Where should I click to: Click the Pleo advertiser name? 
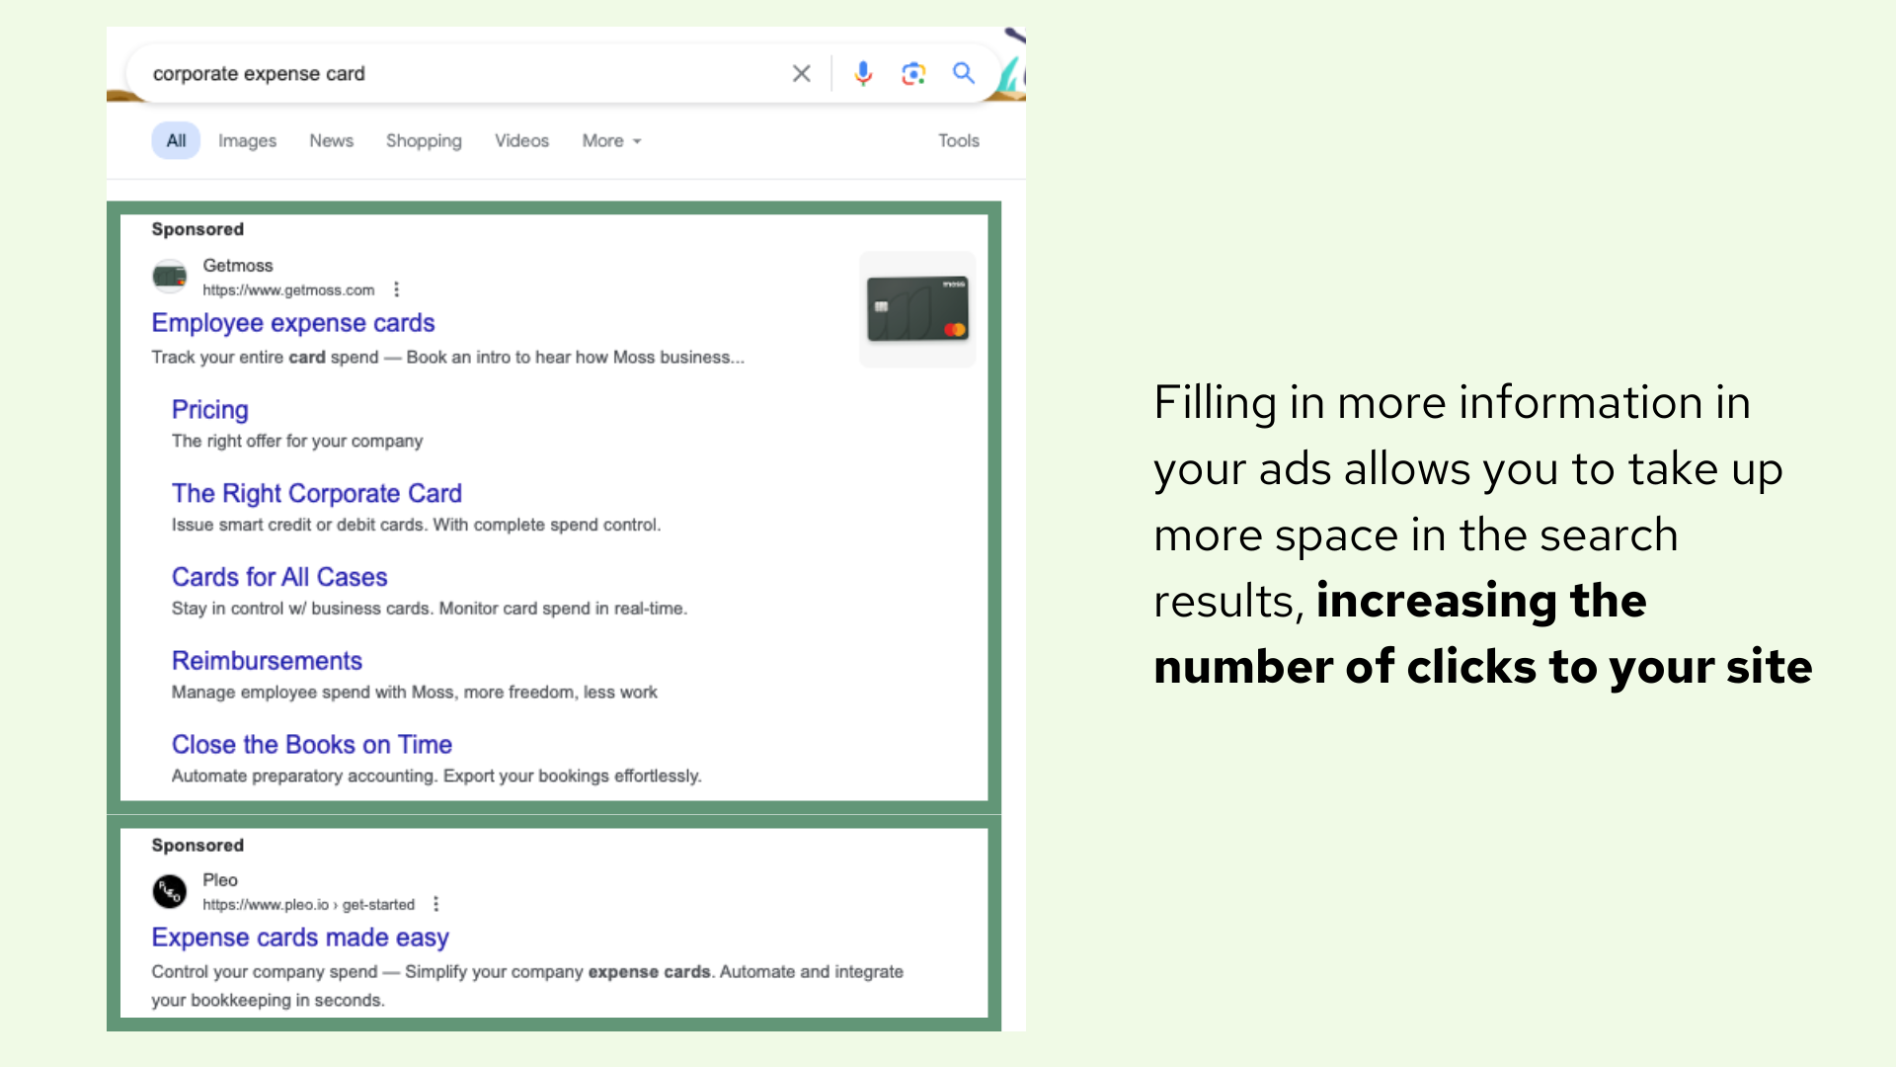(x=220, y=880)
